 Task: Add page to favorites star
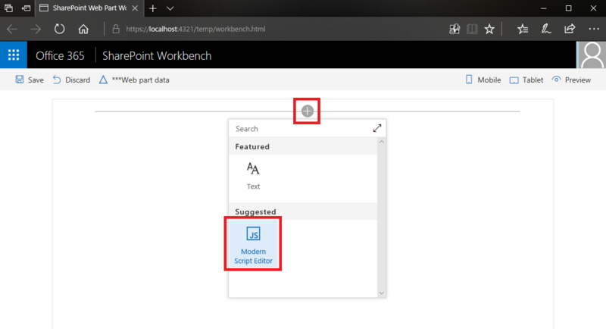point(489,29)
